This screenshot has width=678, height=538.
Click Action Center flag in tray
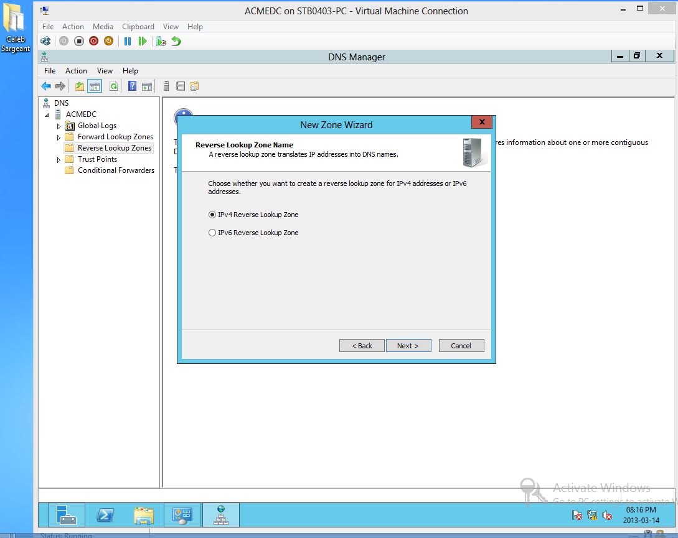click(577, 515)
